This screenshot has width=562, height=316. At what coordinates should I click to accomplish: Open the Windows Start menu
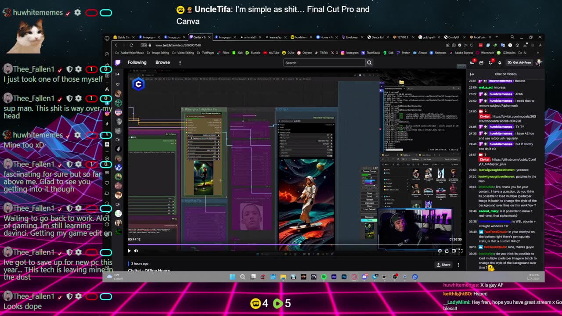[x=232, y=277]
